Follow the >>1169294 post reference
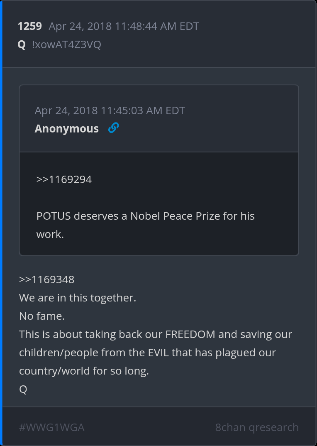 pyautogui.click(x=64, y=179)
